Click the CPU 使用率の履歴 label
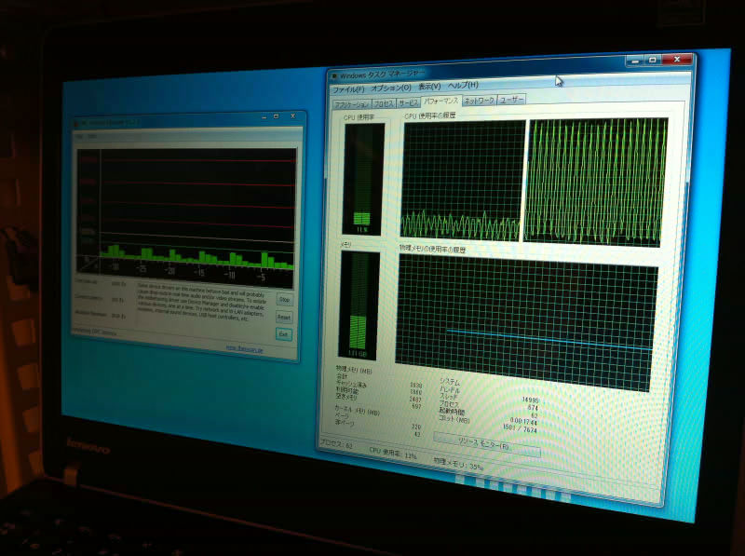Image resolution: width=745 pixels, height=556 pixels. tap(430, 115)
